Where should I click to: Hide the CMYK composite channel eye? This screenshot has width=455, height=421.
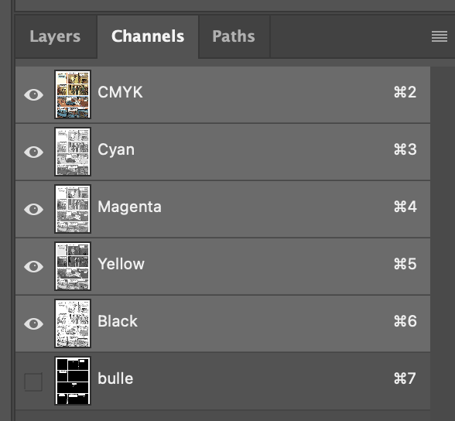(x=34, y=94)
